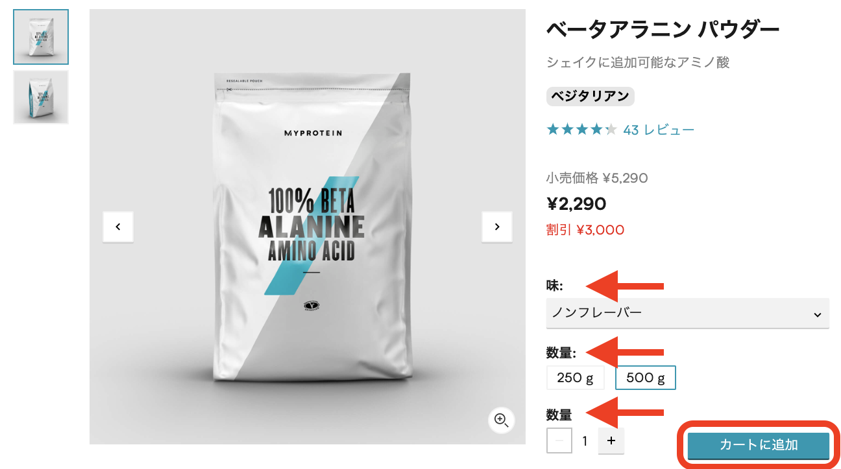Screen dimensions: 841x469
Task: Add product with カートに追加 button
Action: tap(759, 445)
